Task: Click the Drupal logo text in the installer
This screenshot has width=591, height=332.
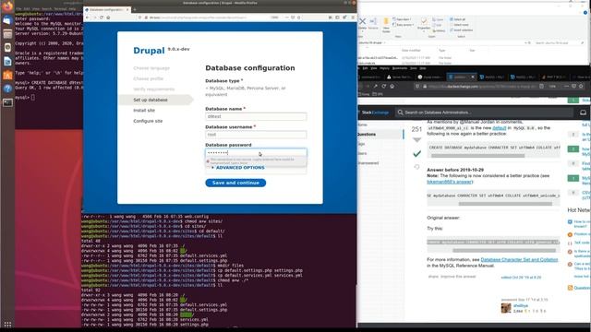Action: pos(149,51)
